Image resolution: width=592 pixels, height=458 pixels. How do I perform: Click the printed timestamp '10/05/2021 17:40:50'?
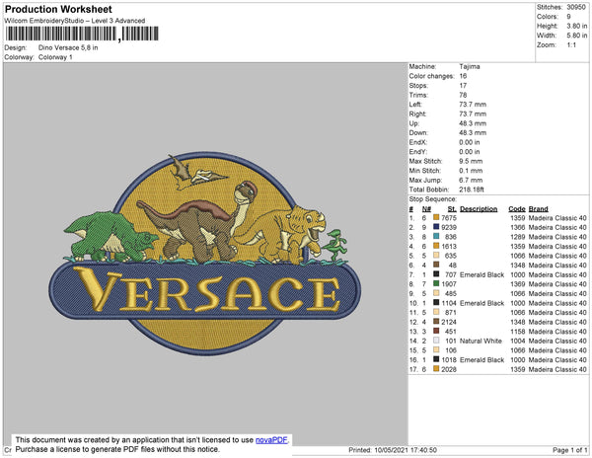point(406,450)
